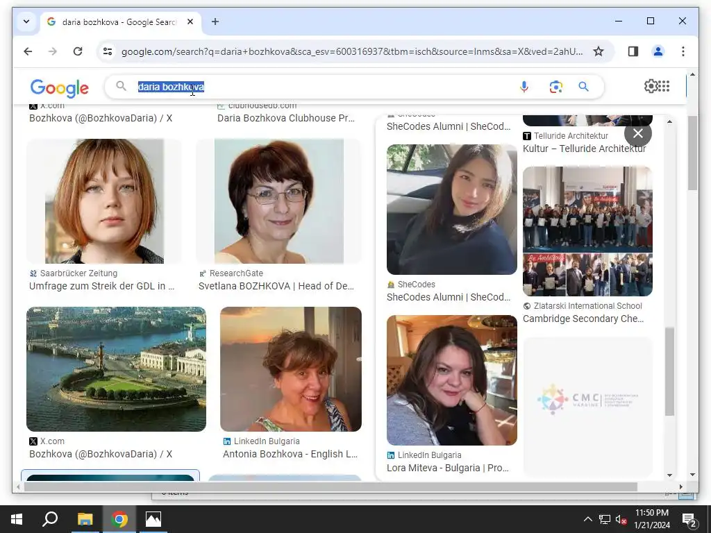Screen dimensions: 711x533
Task: Click the blue search magnifier button
Action: 583,86
